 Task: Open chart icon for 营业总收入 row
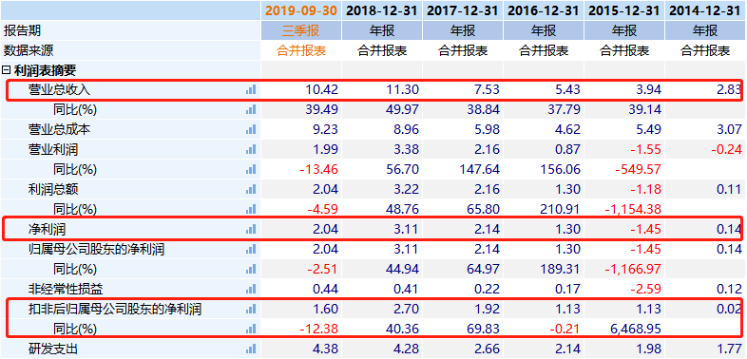tap(251, 89)
